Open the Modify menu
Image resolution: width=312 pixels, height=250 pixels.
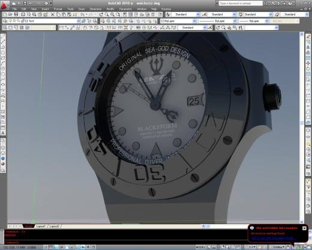click(x=110, y=9)
